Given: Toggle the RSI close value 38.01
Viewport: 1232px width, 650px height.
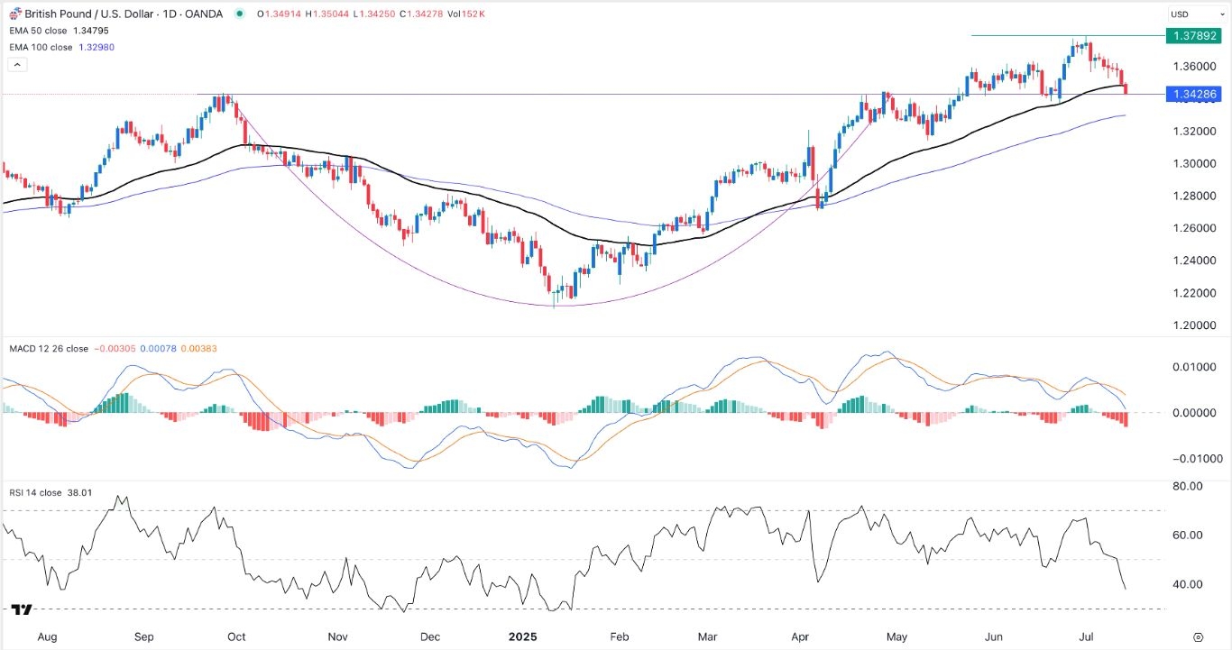Looking at the screenshot, I should point(81,493).
